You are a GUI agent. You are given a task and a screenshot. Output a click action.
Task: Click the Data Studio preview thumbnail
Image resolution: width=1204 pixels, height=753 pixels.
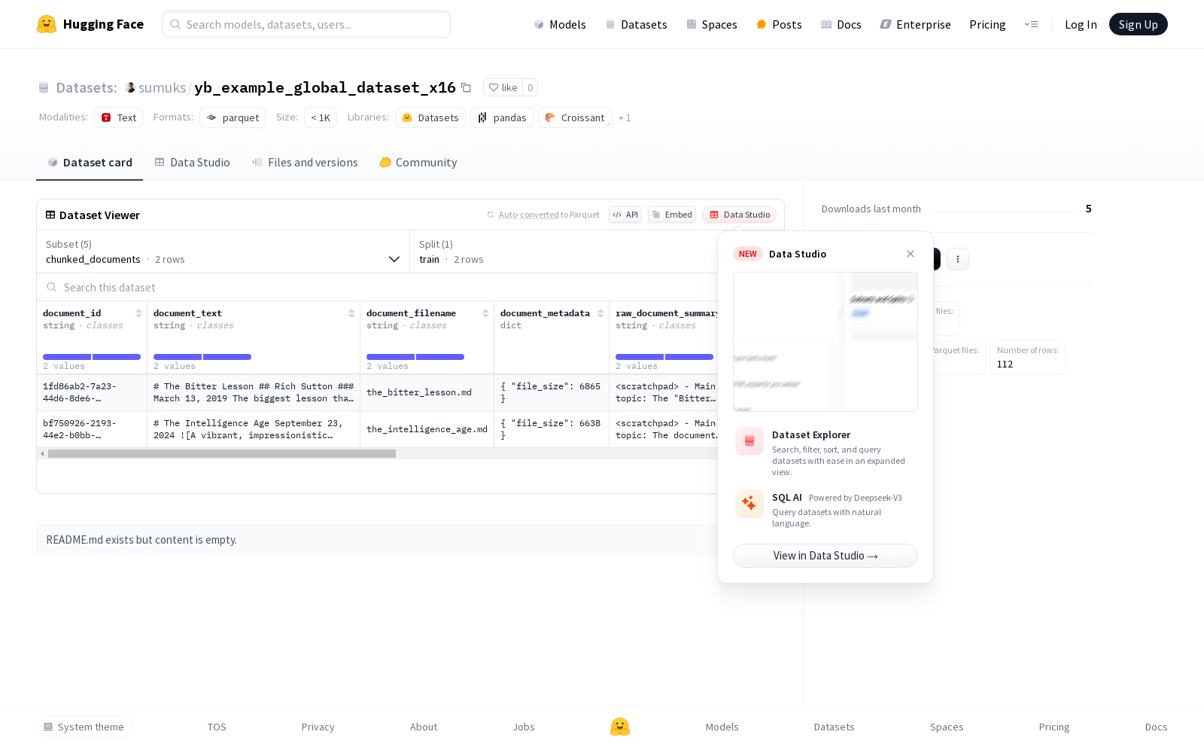coord(825,342)
